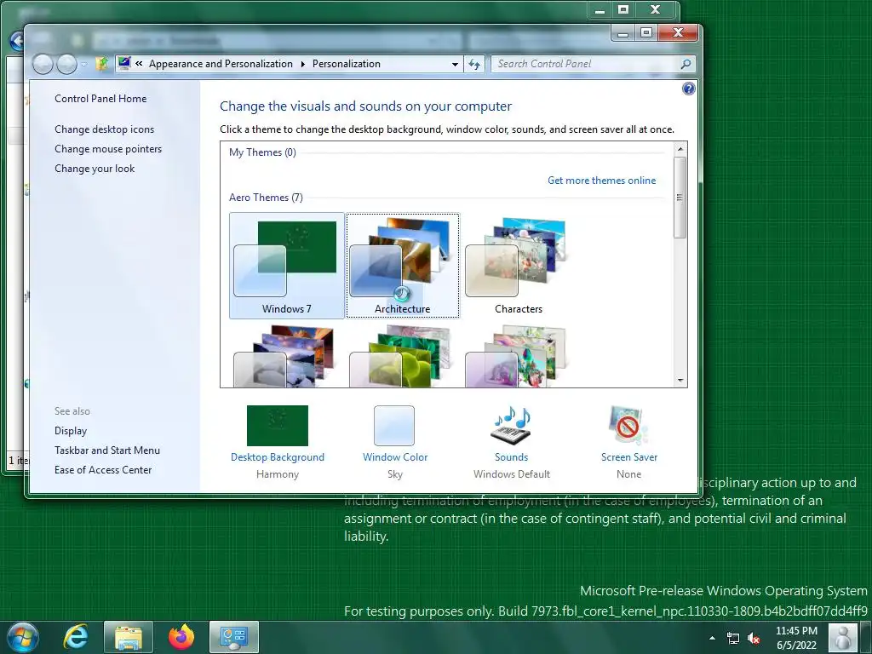
Task: Click the refresh button next to address bar
Action: coord(474,64)
